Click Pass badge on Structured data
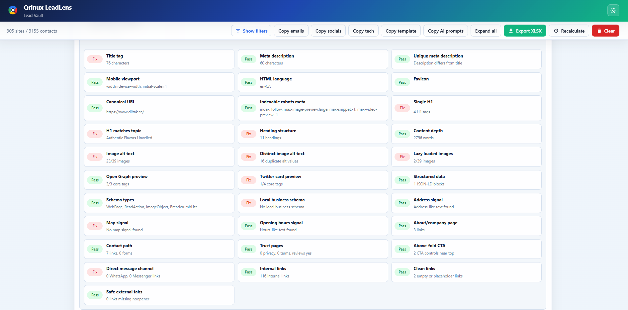Viewport: 628px width, 310px height. tap(402, 180)
